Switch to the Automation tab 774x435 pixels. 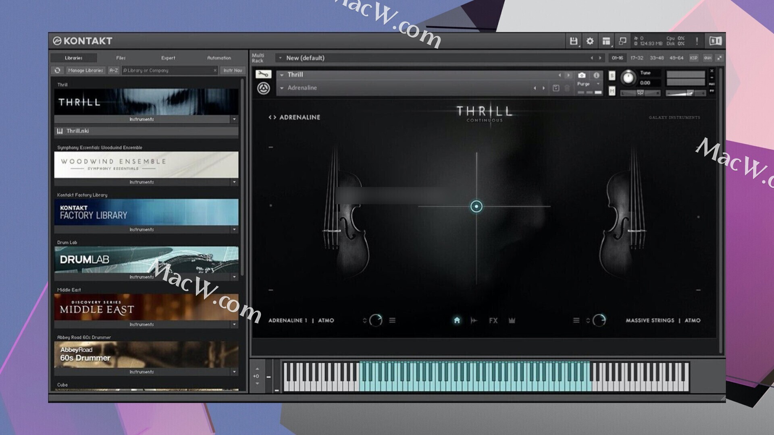point(219,58)
